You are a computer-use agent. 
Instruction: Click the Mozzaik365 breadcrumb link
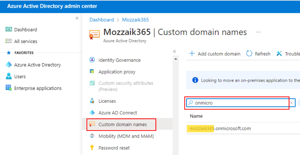135,20
